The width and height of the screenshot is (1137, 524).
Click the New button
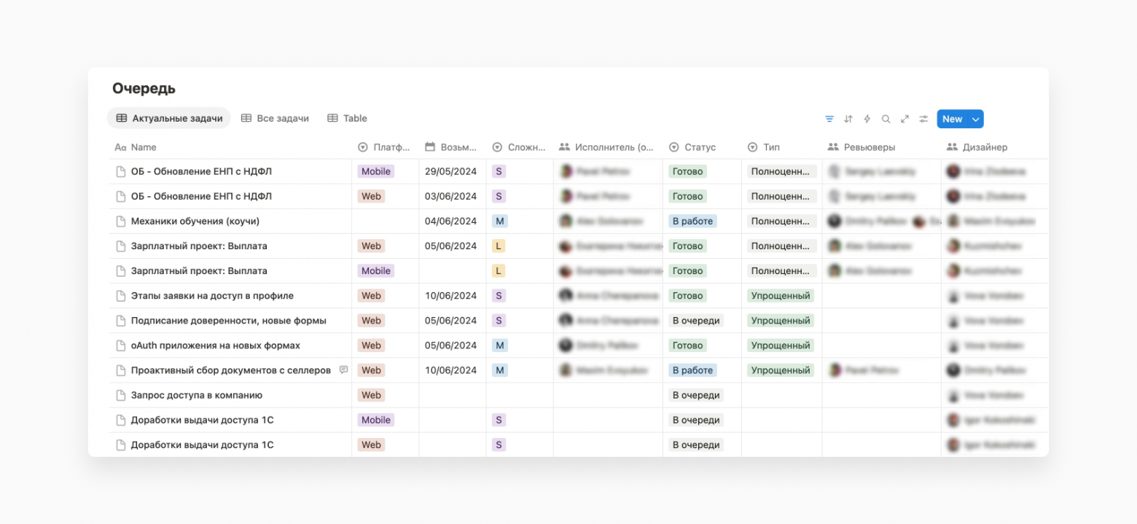pyautogui.click(x=952, y=120)
